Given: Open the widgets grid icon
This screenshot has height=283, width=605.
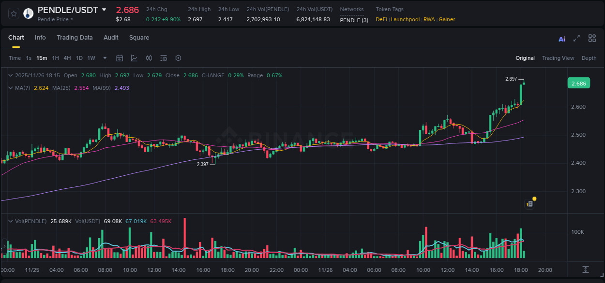Looking at the screenshot, I should pyautogui.click(x=591, y=38).
